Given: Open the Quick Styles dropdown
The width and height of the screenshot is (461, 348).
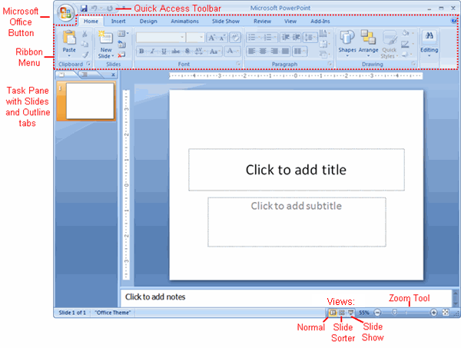Looking at the screenshot, I should pos(390,41).
